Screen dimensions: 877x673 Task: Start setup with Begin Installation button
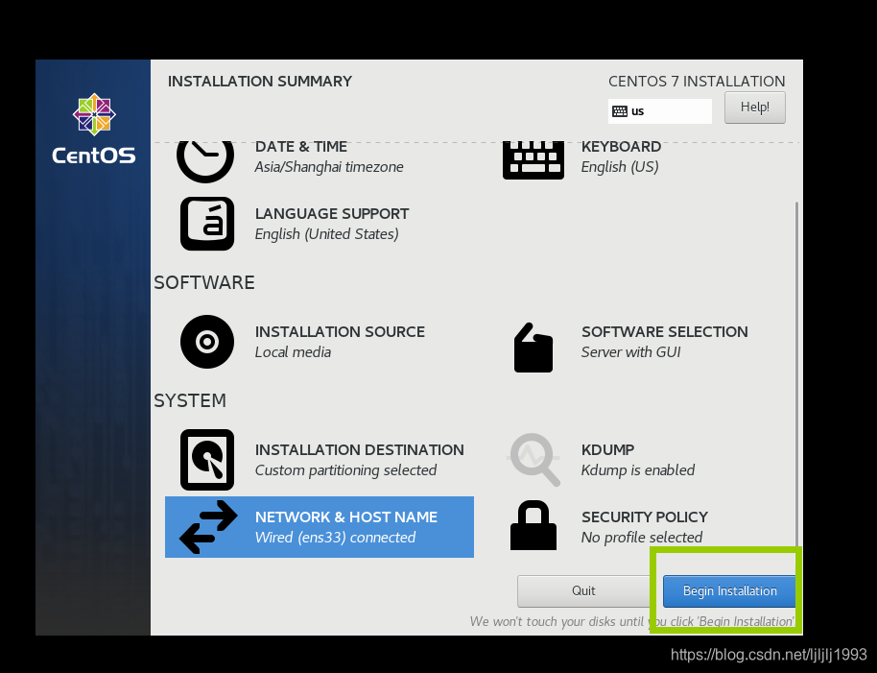point(729,590)
